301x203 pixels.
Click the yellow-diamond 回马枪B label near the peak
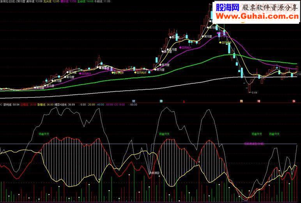pos(225,42)
